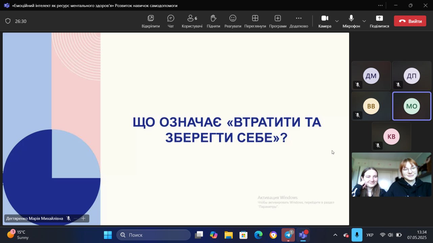This screenshot has width=433, height=243.
Task: Open the Програми apps panel
Action: click(277, 21)
